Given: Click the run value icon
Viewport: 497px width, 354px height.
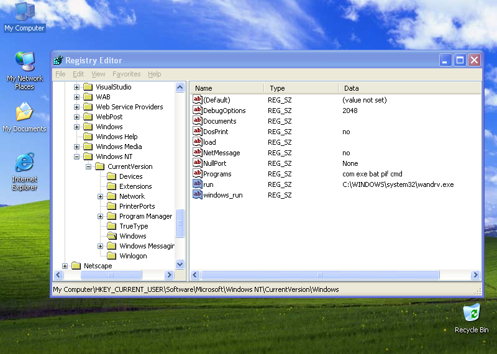Looking at the screenshot, I should pyautogui.click(x=198, y=184).
